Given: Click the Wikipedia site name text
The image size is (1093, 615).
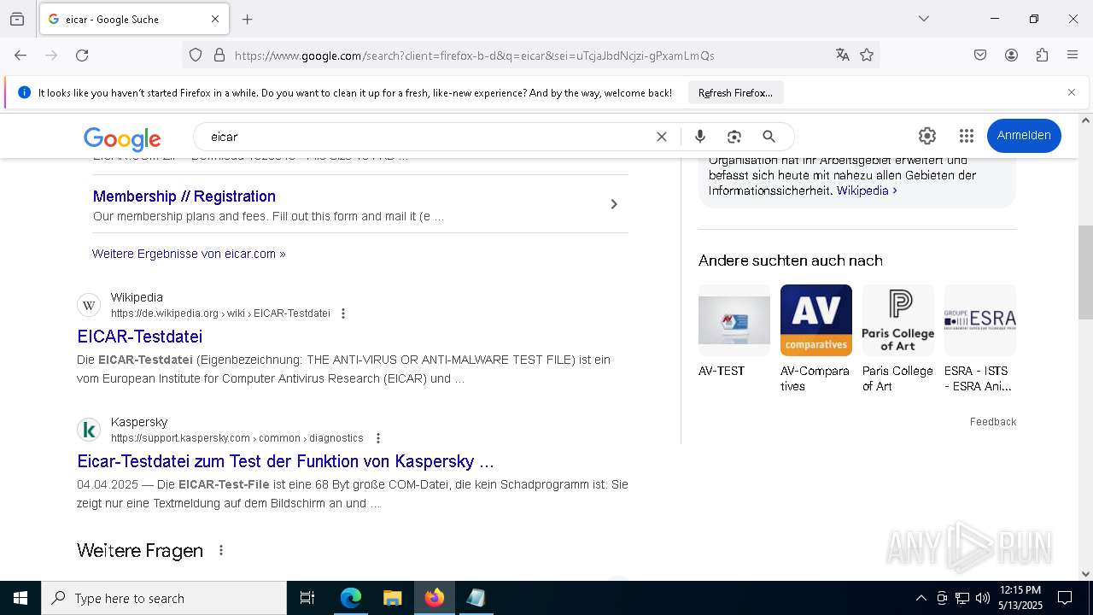Looking at the screenshot, I should click(137, 297).
